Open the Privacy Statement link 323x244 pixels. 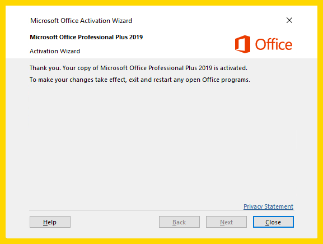tap(268, 206)
